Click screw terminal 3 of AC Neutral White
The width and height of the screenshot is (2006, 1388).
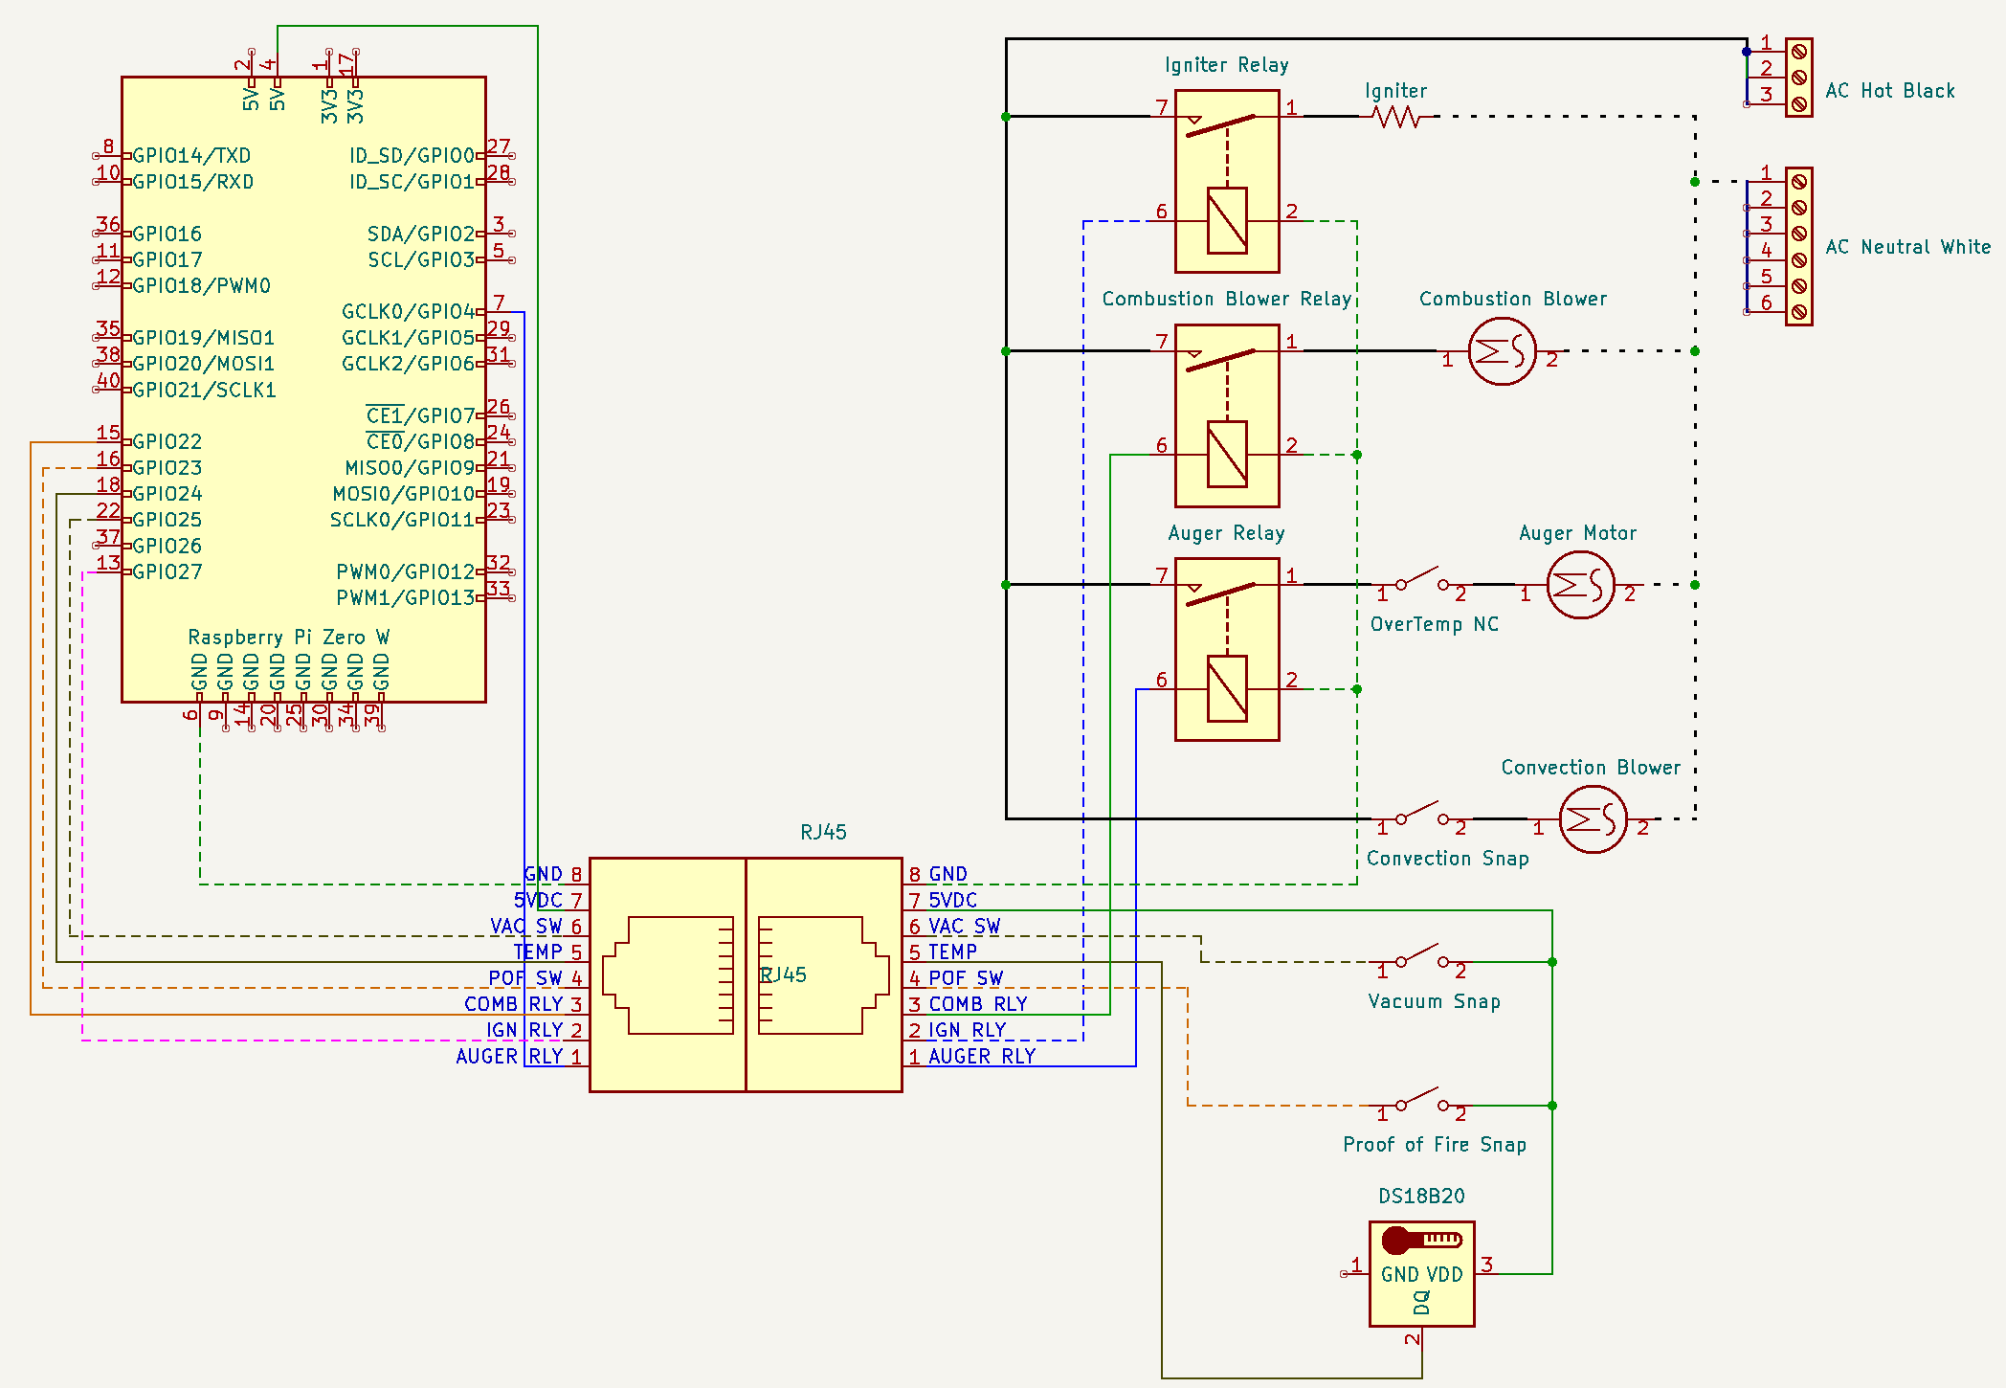[1799, 234]
